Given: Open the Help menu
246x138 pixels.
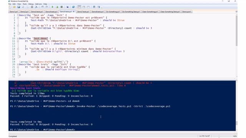Looking at the screenshot, I should click(45, 4).
